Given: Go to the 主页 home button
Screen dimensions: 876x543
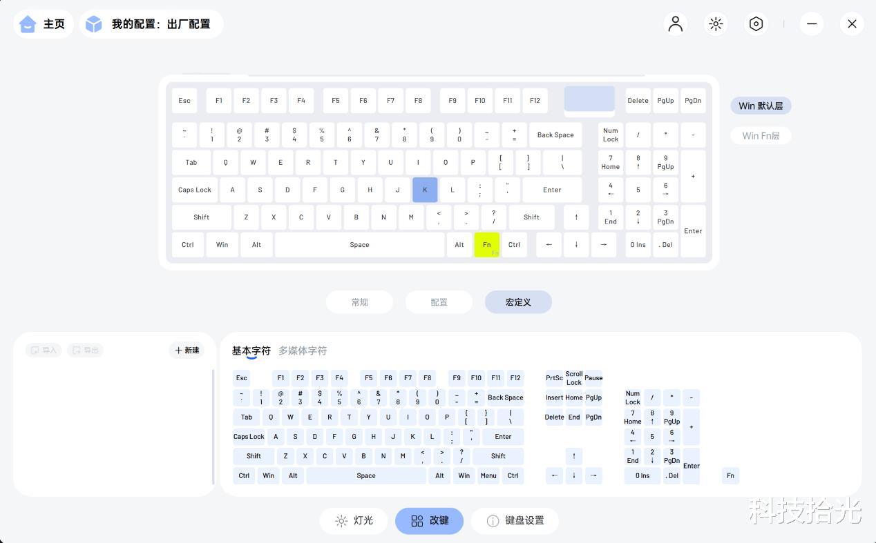Looking at the screenshot, I should [44, 24].
